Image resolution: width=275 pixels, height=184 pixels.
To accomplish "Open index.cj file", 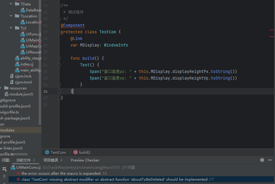I will (27, 64).
